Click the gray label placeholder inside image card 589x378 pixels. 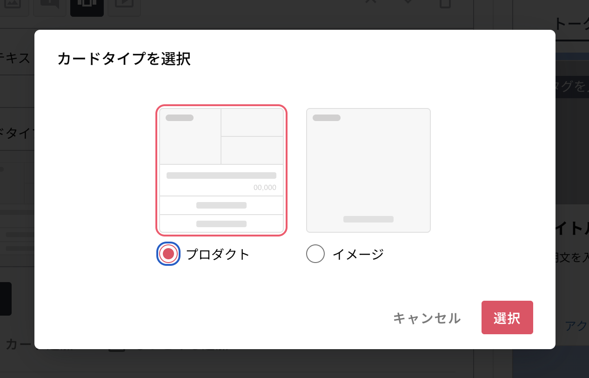click(368, 219)
